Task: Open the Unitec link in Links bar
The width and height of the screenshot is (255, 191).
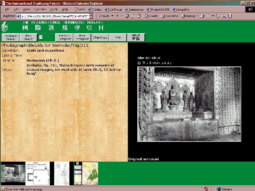Action: tap(95, 10)
